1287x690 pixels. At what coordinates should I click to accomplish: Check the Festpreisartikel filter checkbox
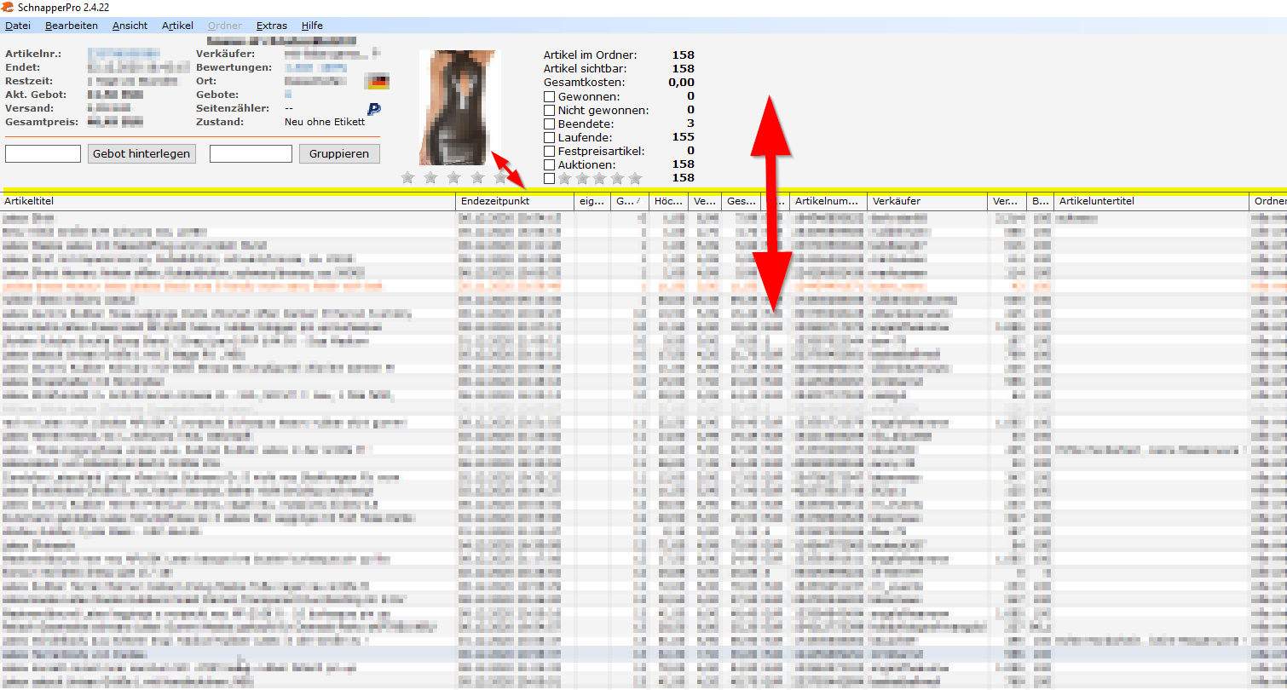pyautogui.click(x=549, y=151)
